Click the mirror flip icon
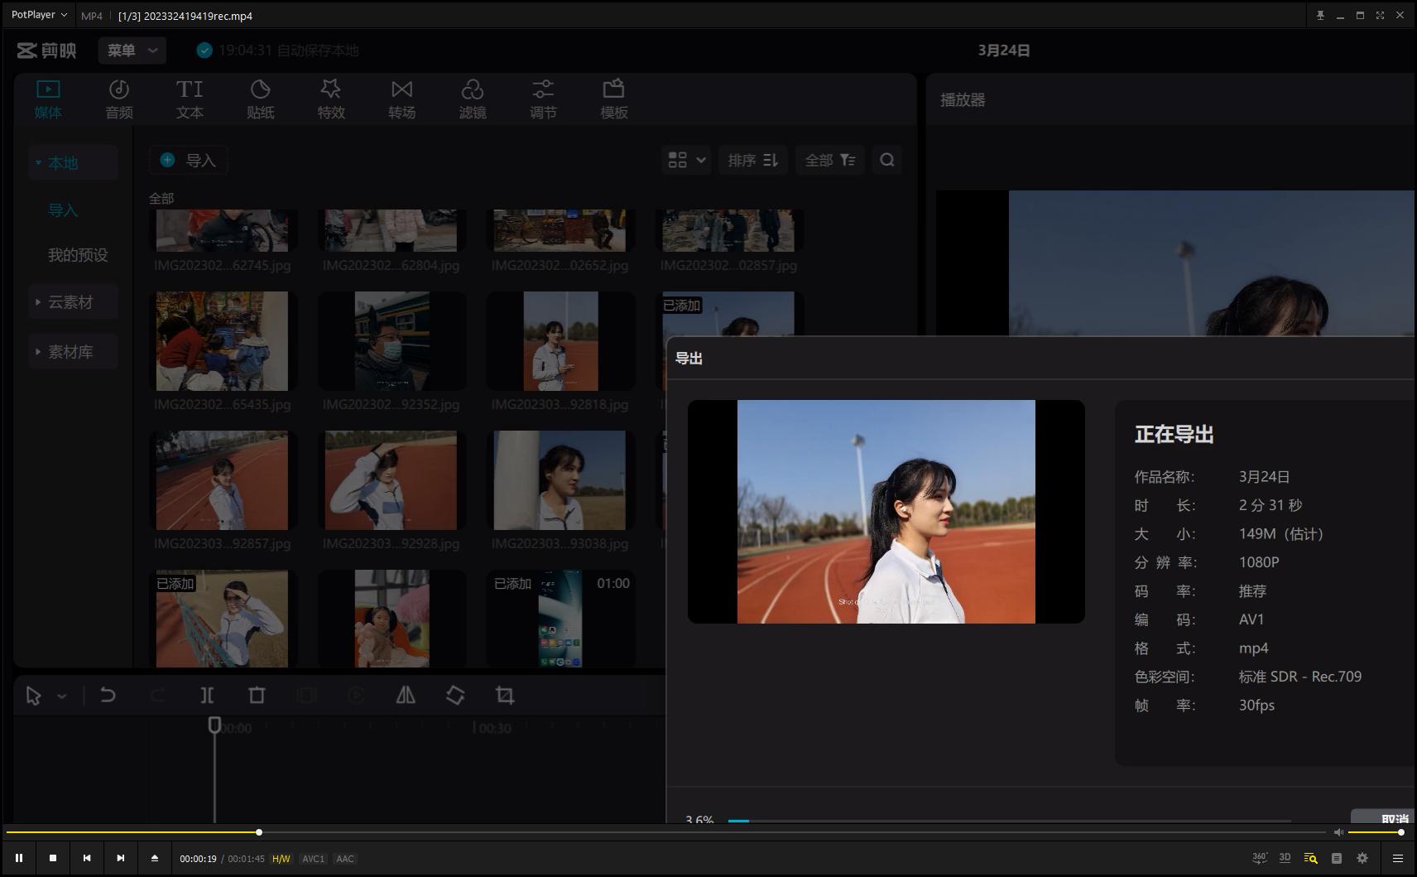Viewport: 1417px width, 877px height. (x=406, y=696)
